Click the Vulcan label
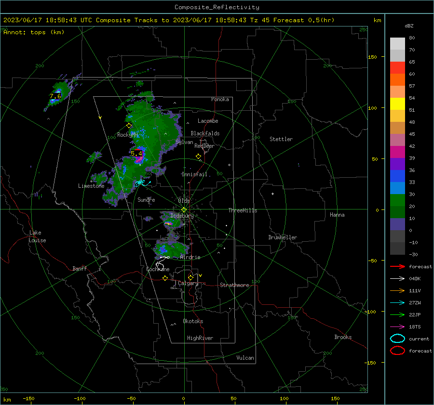The image size is (434, 405). click(245, 358)
